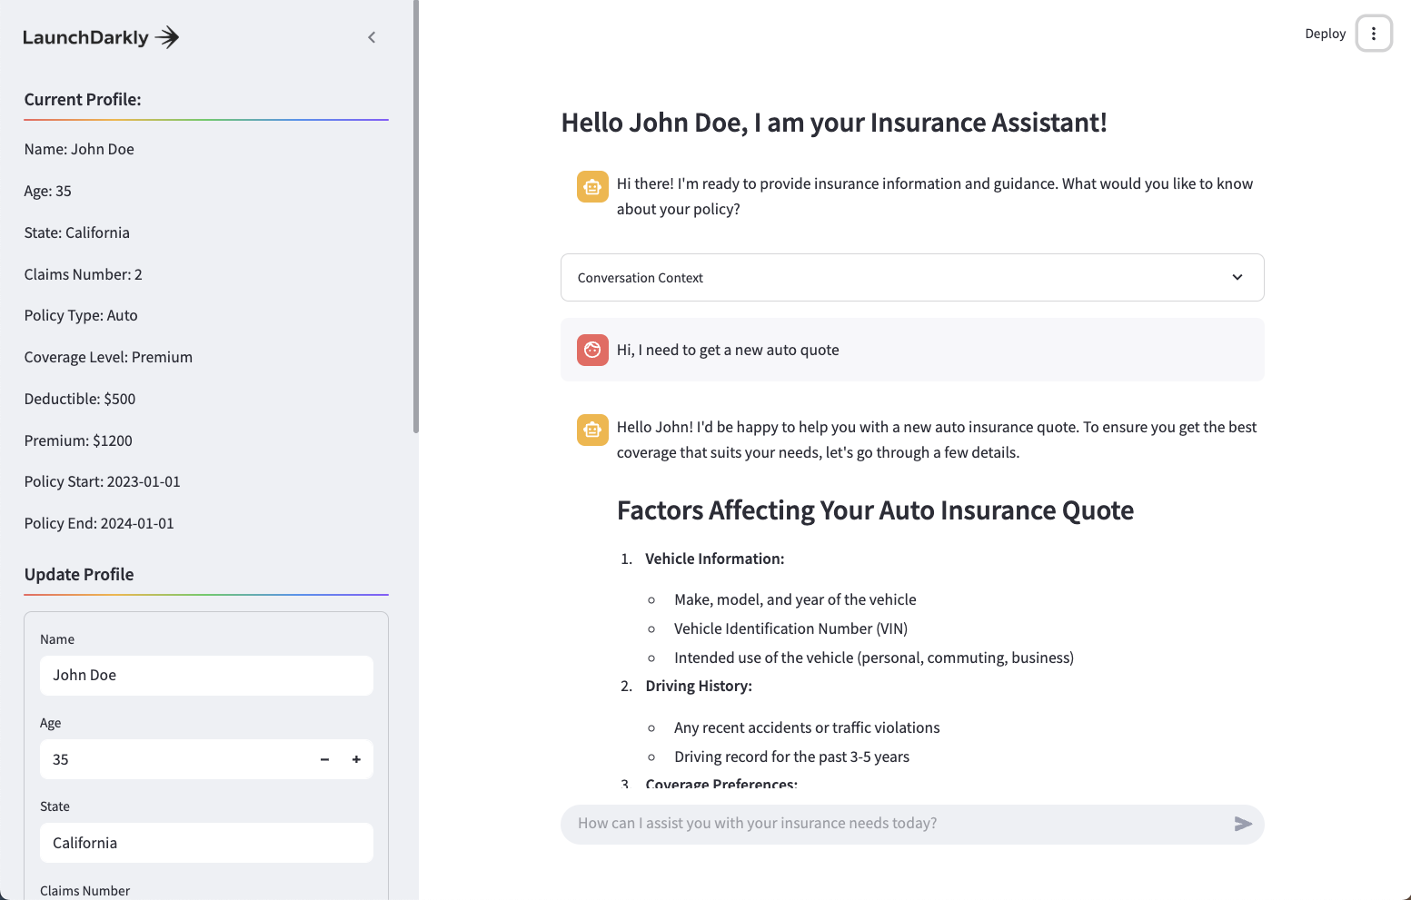Increase Age using the plus stepper
The width and height of the screenshot is (1411, 900).
point(356,759)
